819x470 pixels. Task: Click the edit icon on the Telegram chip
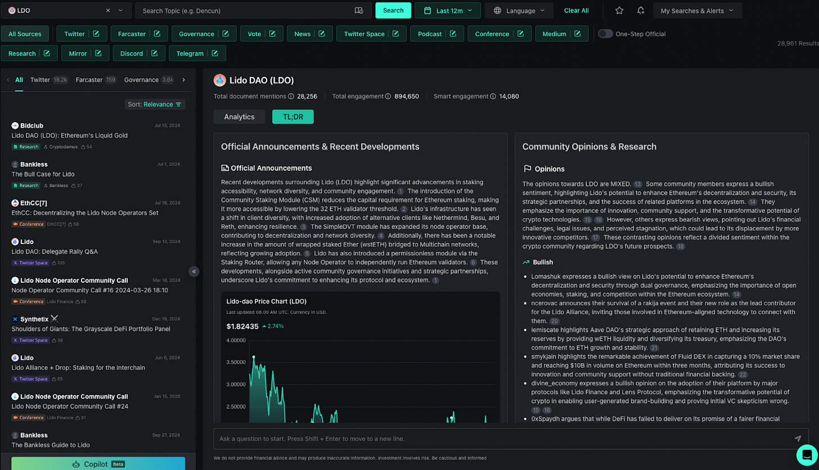(x=215, y=53)
